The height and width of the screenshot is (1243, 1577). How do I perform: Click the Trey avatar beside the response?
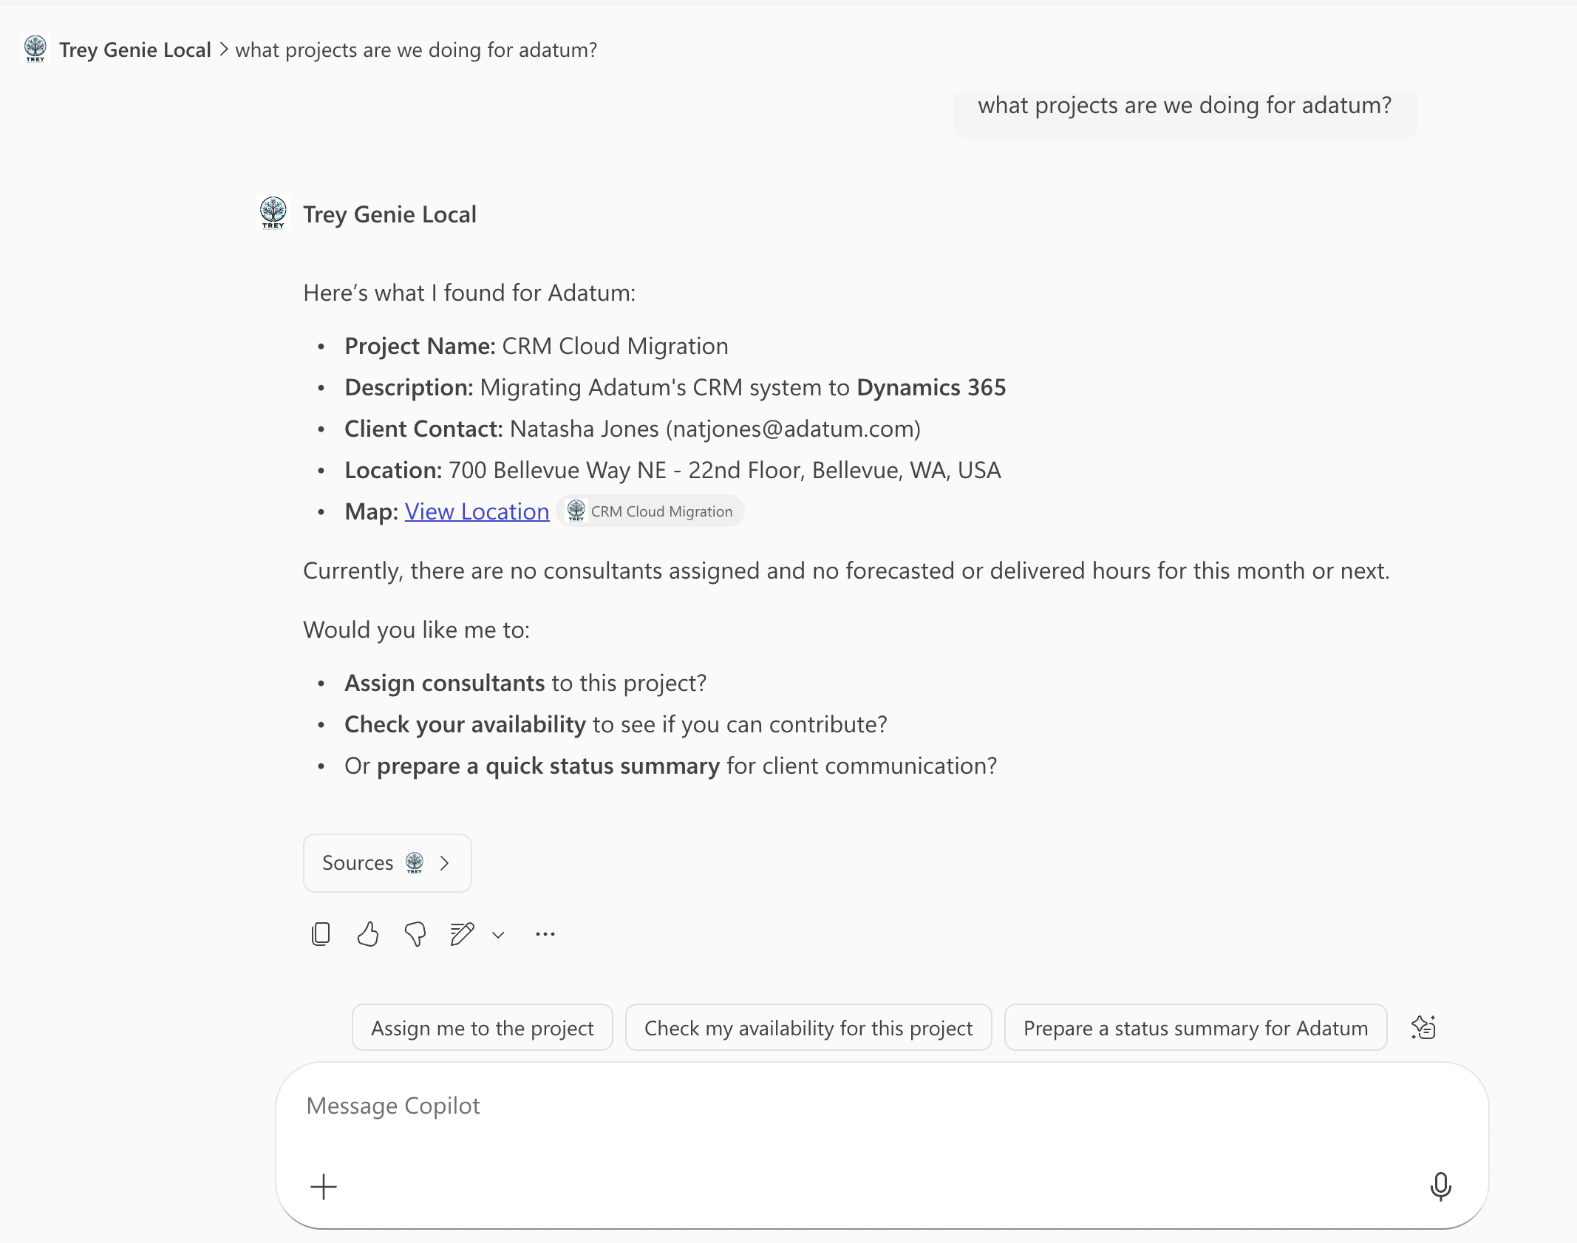[273, 214]
